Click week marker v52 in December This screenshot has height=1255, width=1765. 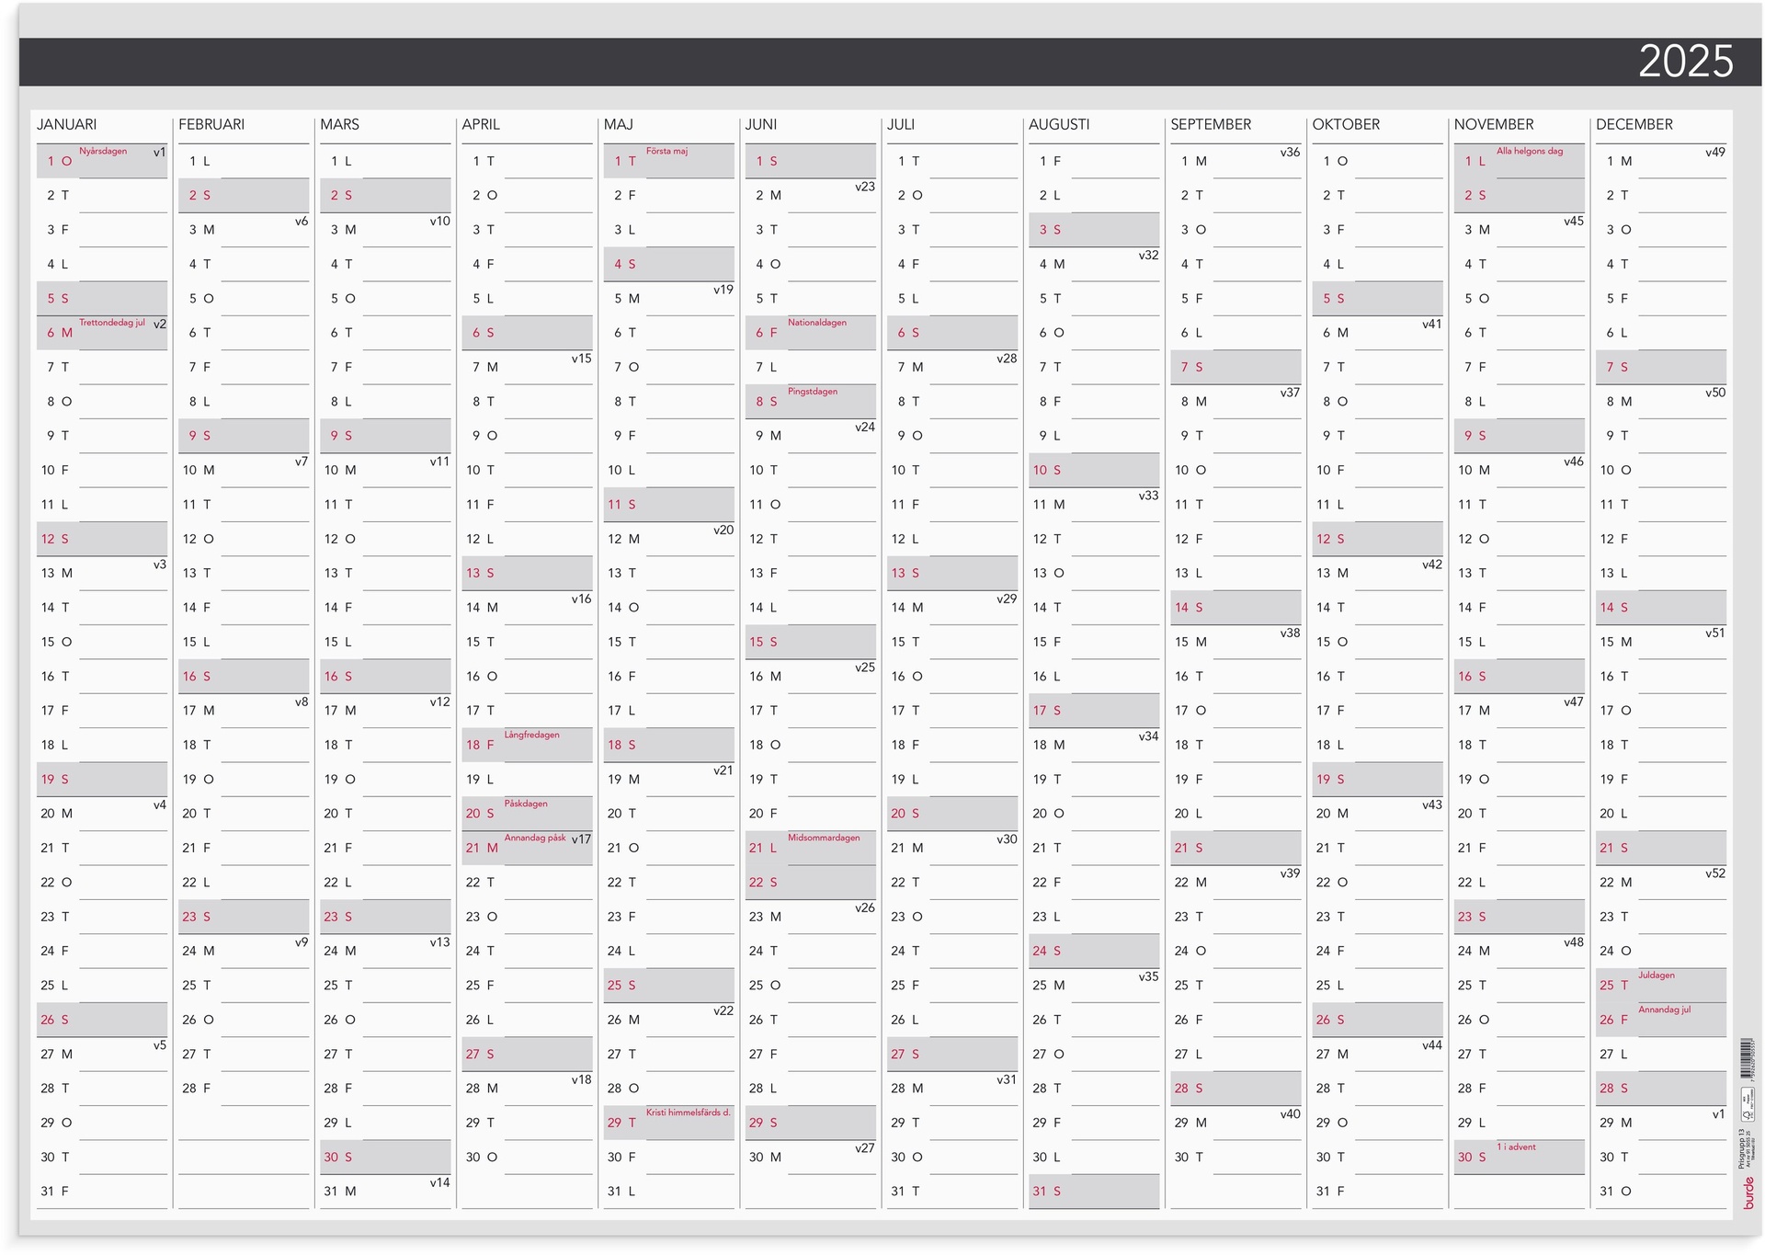[1714, 873]
